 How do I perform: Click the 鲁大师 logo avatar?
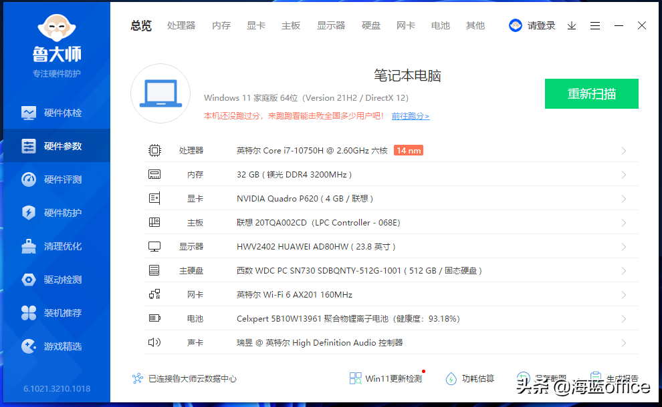coord(57,28)
